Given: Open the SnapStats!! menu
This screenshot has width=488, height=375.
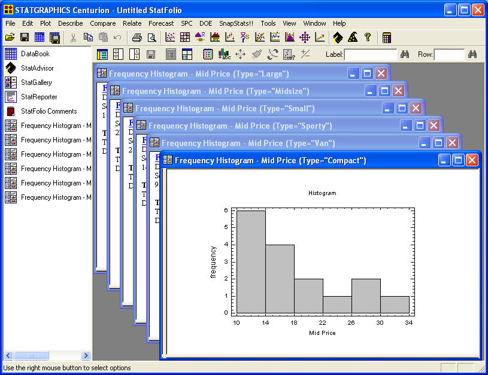Looking at the screenshot, I should pos(237,23).
